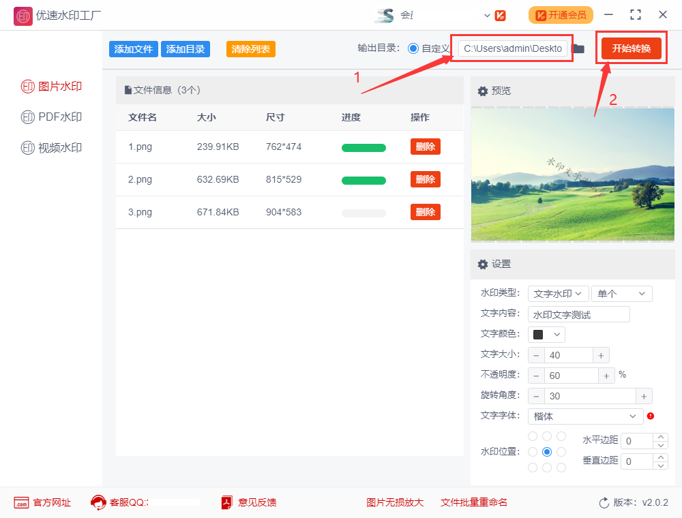Increase 水平边距 with up arrow
682x518 pixels.
point(661,437)
